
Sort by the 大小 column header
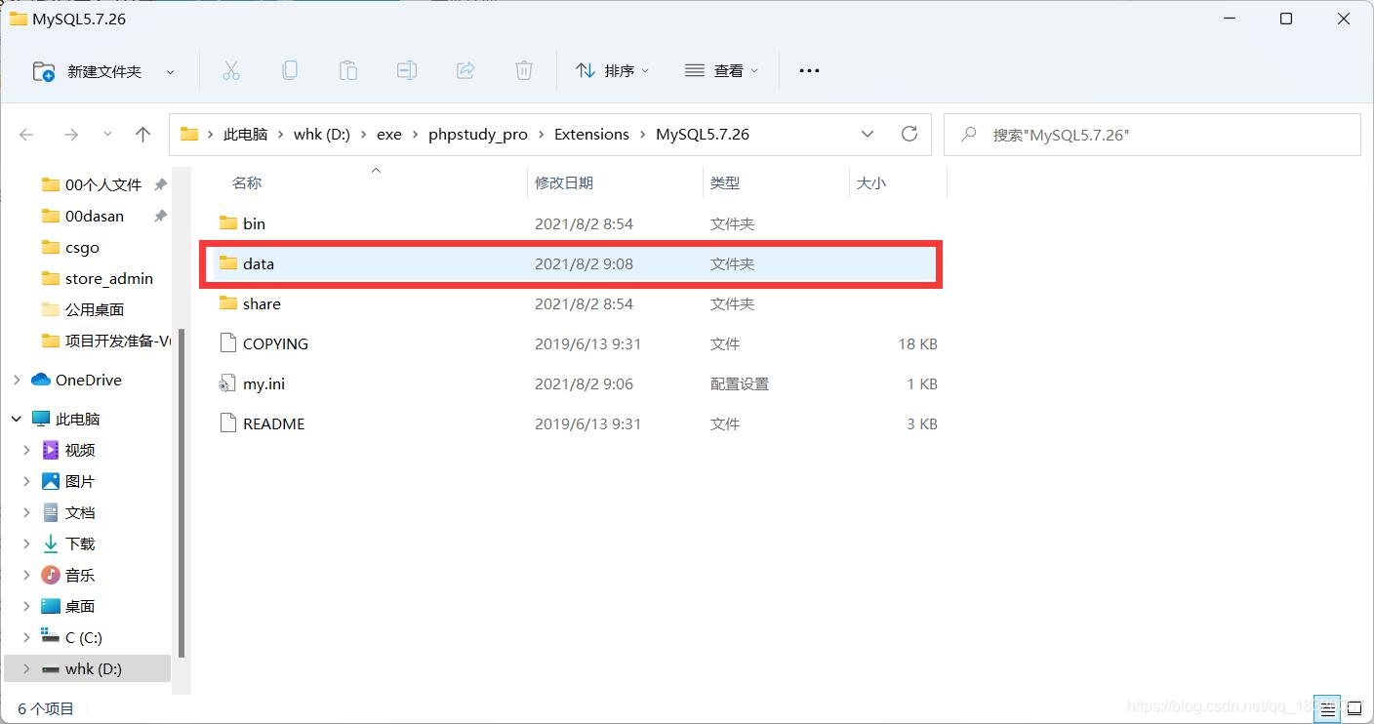click(x=871, y=182)
